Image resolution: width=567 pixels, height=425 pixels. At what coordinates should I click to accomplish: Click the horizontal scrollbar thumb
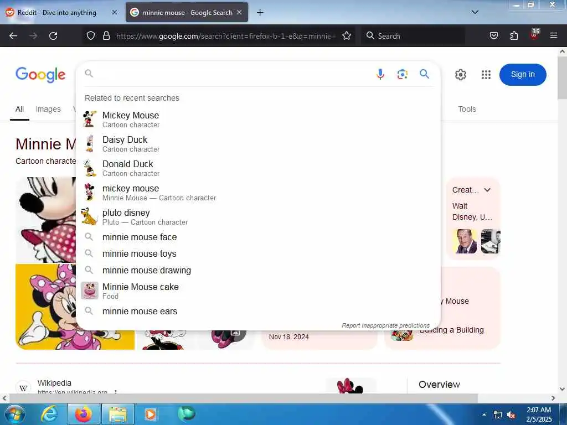pyautogui.click(x=243, y=398)
